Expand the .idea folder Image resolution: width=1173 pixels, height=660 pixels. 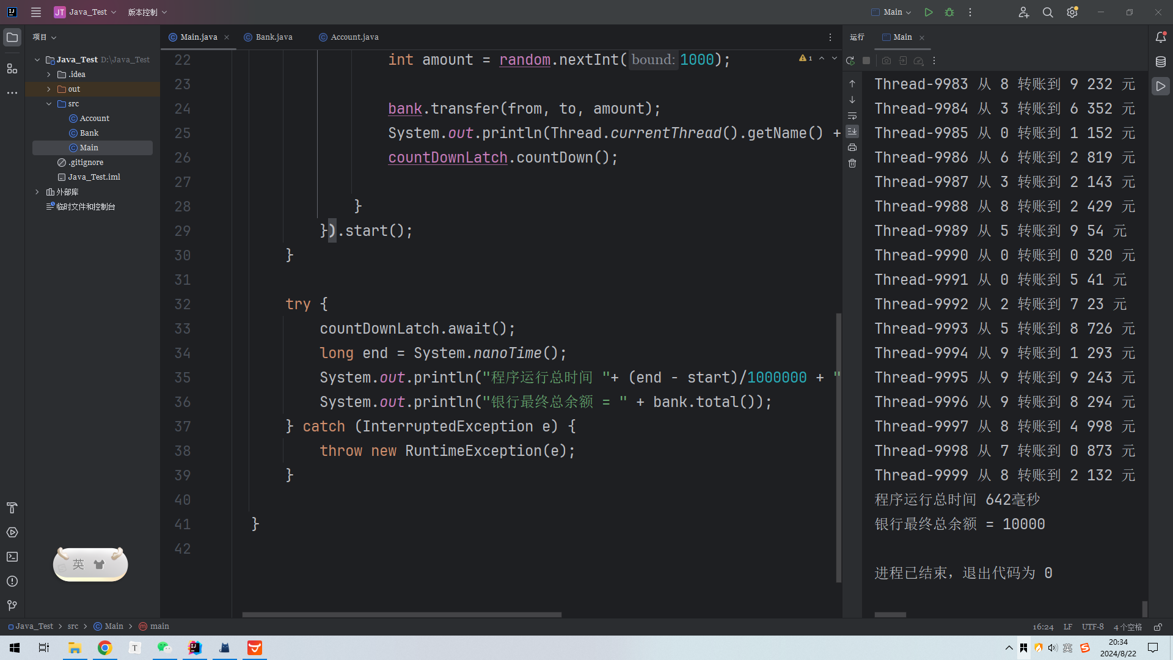pos(49,75)
